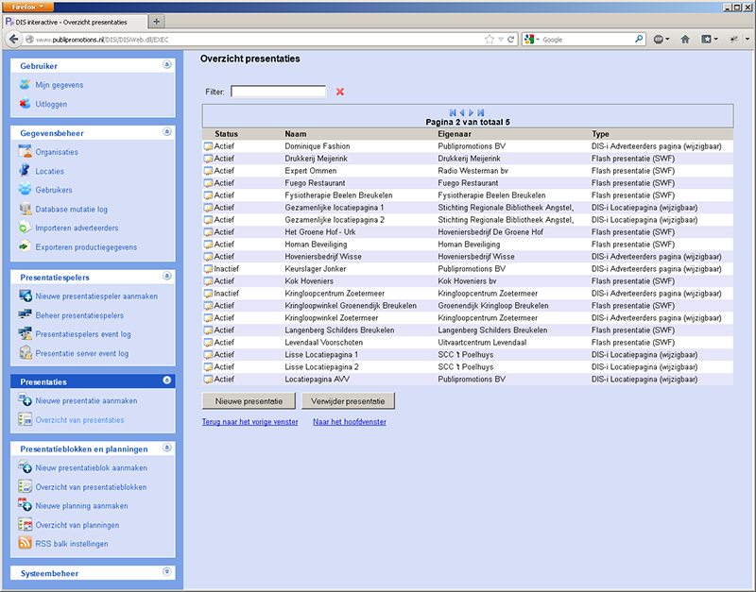Collapse the Gegevensbeheer panel

point(167,131)
